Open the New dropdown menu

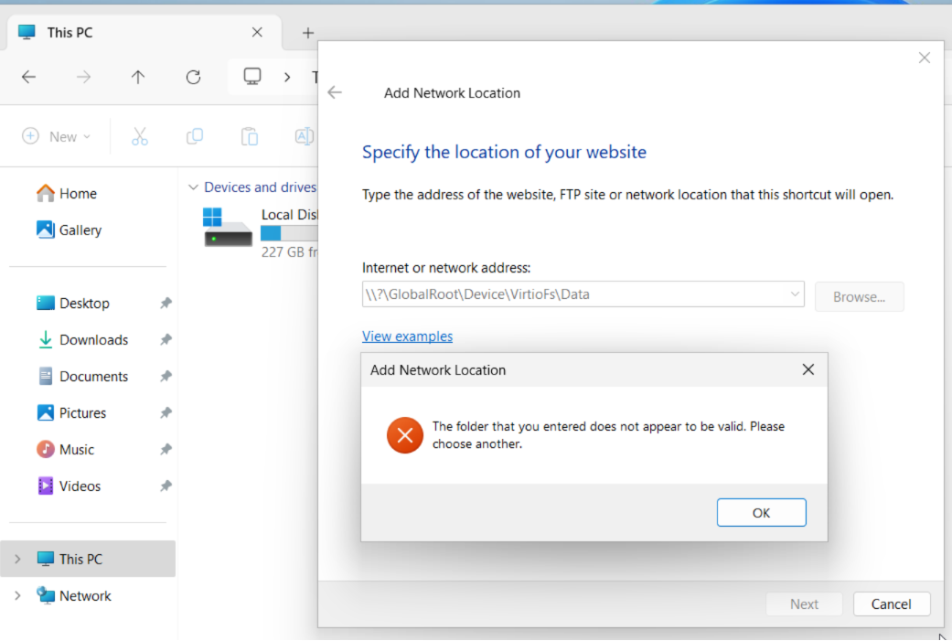(57, 136)
